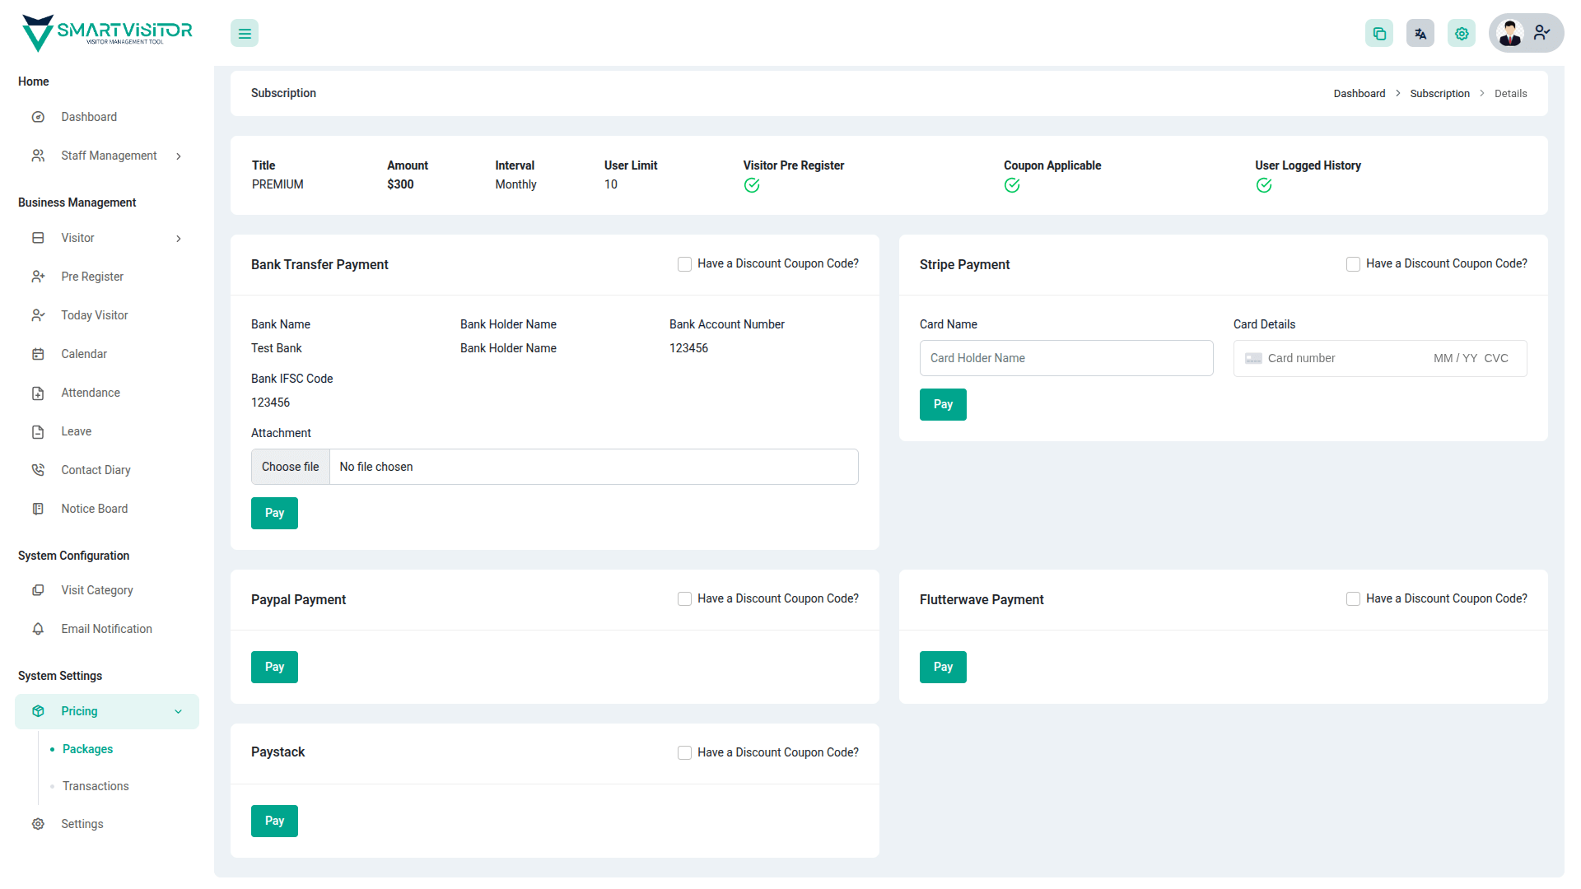This screenshot has height=889, width=1581.
Task: Click Pay button under Paypal Payment
Action: click(x=274, y=667)
